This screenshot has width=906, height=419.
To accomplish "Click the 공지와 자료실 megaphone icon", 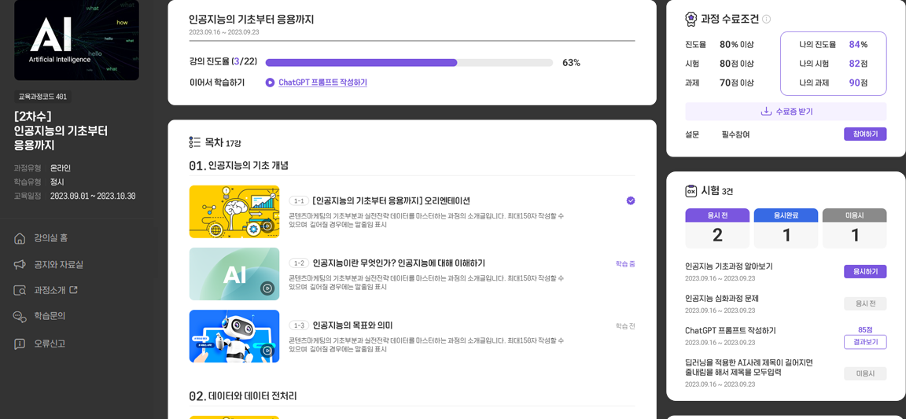I will pyautogui.click(x=20, y=265).
